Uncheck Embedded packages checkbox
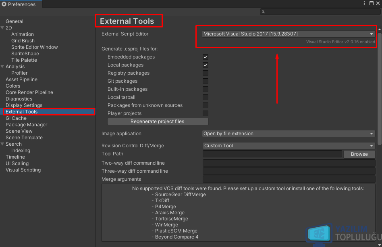The height and width of the screenshot is (247, 382). click(206, 57)
